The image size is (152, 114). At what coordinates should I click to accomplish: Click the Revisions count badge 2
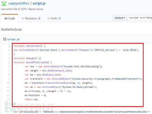pyautogui.click(x=39, y=18)
